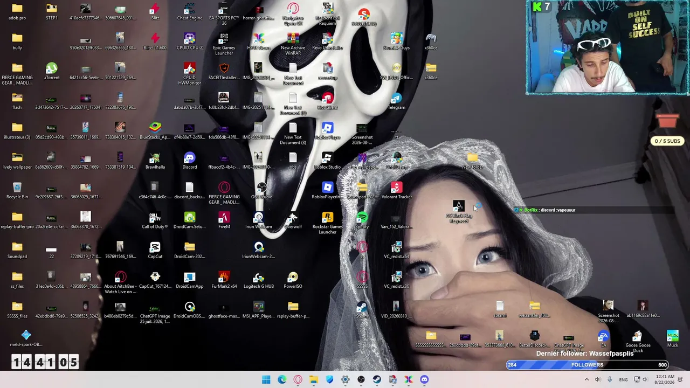Open CPUID HWMonitor desktop icon
Image resolution: width=690 pixels, height=388 pixels.
coord(189,74)
